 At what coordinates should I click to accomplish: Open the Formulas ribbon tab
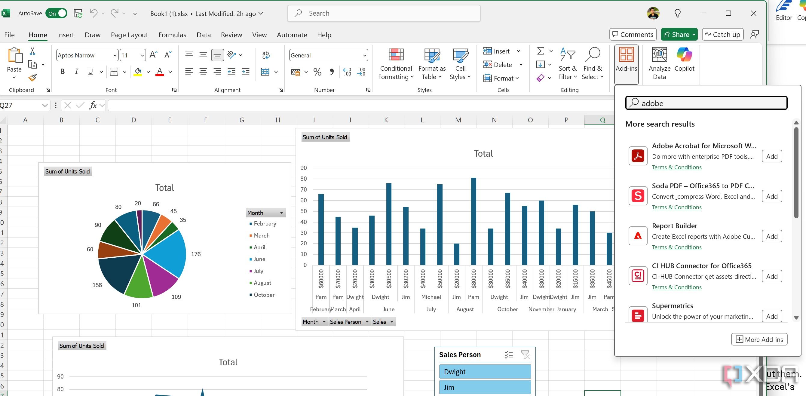tap(172, 35)
